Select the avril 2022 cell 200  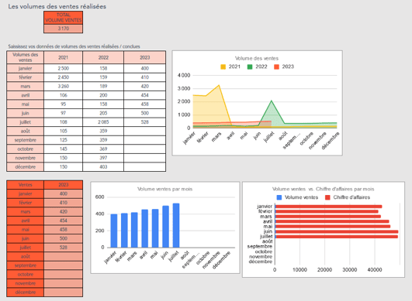pos(103,95)
